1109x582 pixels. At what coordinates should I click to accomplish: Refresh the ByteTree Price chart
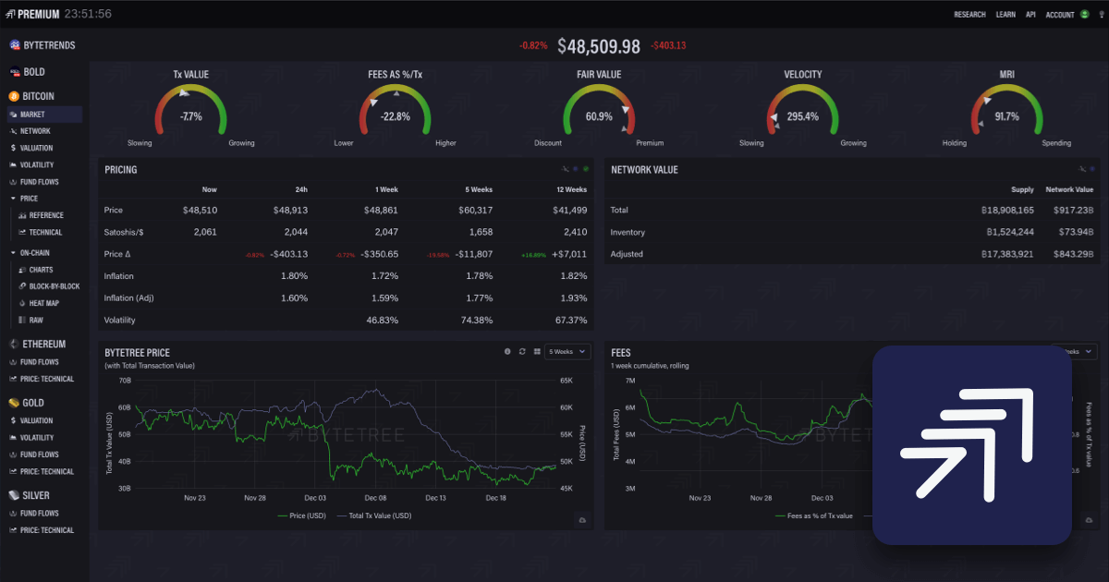pyautogui.click(x=522, y=351)
